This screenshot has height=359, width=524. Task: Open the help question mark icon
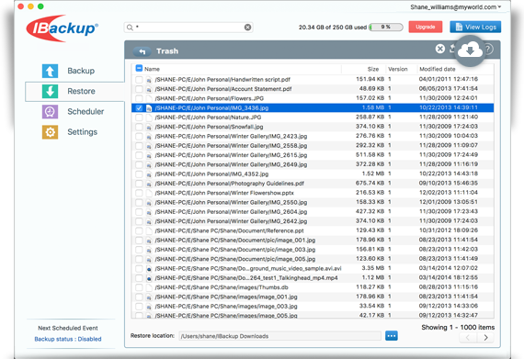pyautogui.click(x=488, y=50)
